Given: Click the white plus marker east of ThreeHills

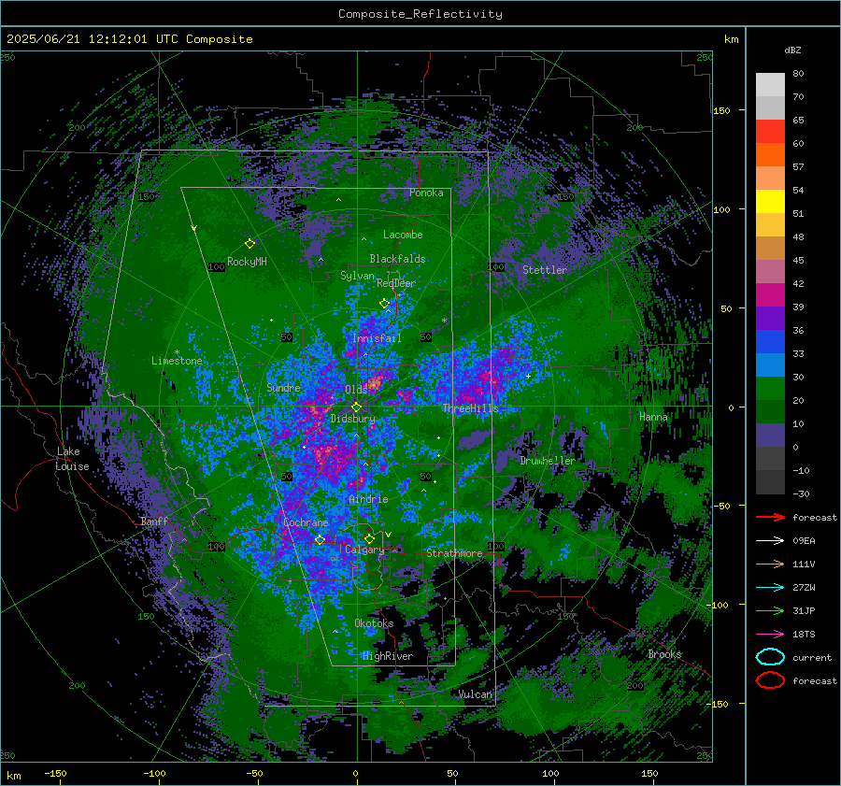Looking at the screenshot, I should [528, 376].
